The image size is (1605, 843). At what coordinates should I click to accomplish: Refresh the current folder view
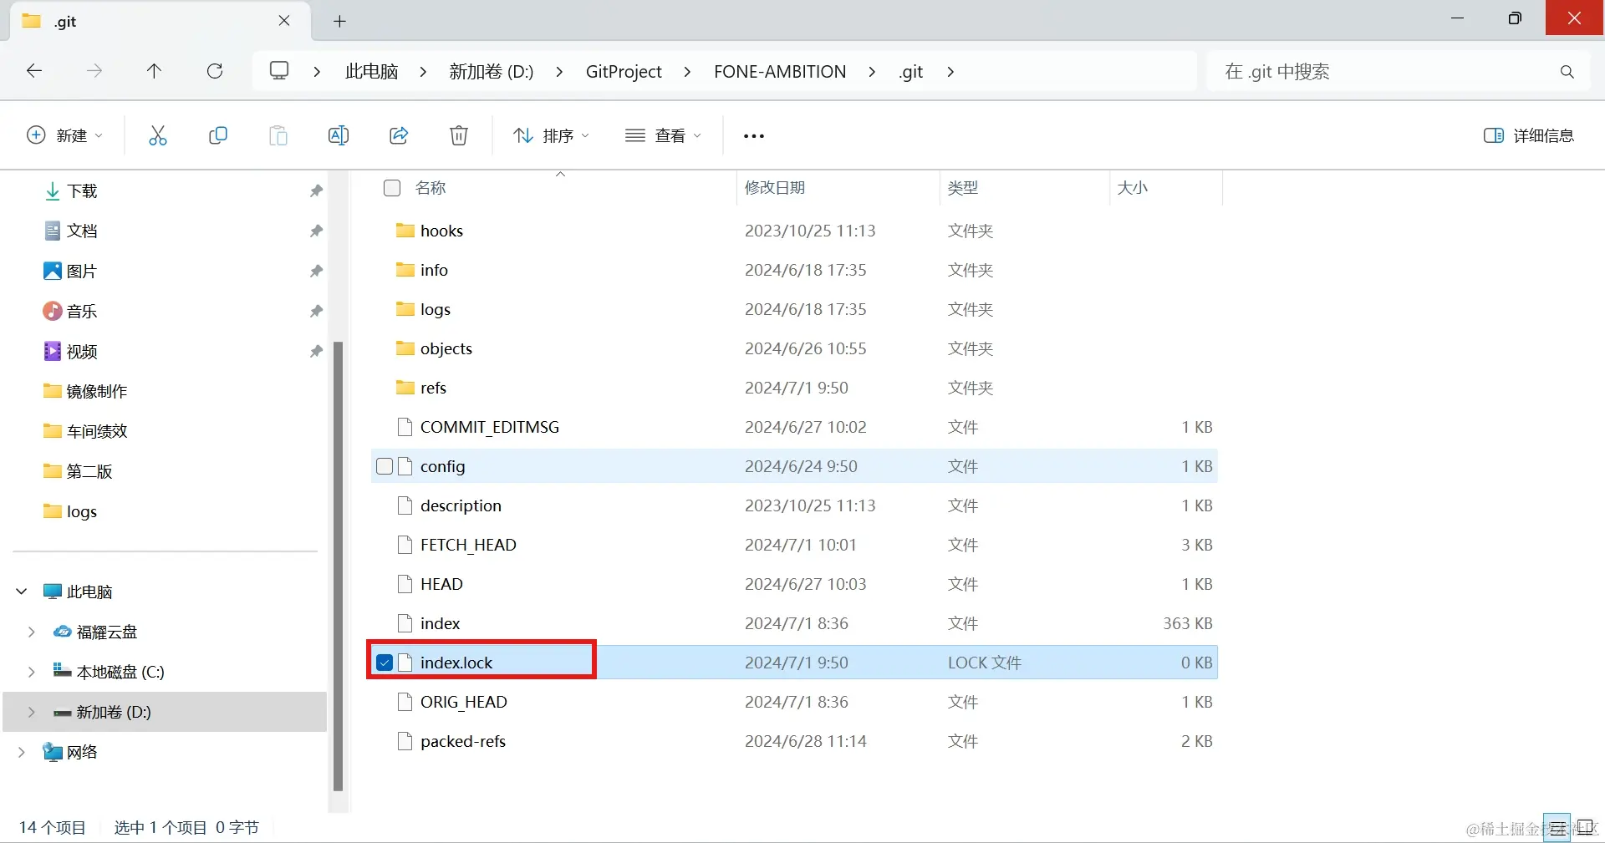coord(215,71)
